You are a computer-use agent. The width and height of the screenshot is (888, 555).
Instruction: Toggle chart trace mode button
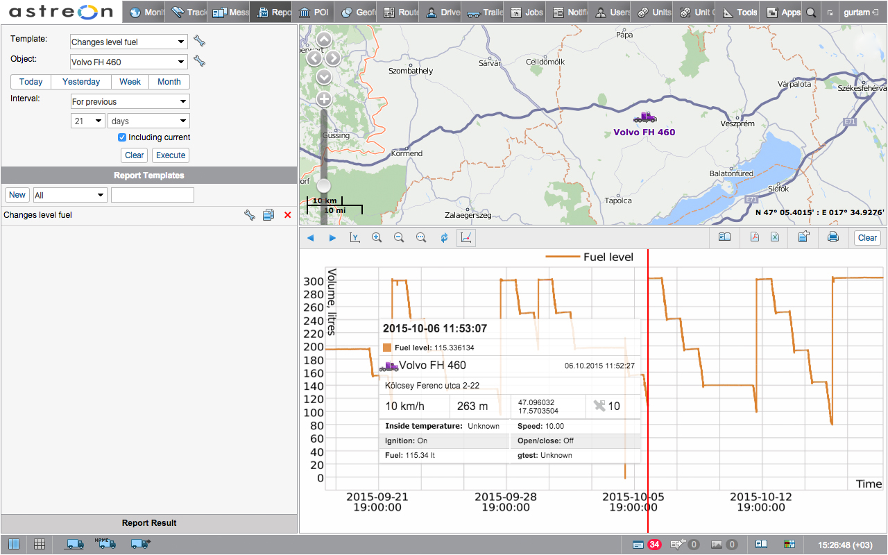pos(466,237)
